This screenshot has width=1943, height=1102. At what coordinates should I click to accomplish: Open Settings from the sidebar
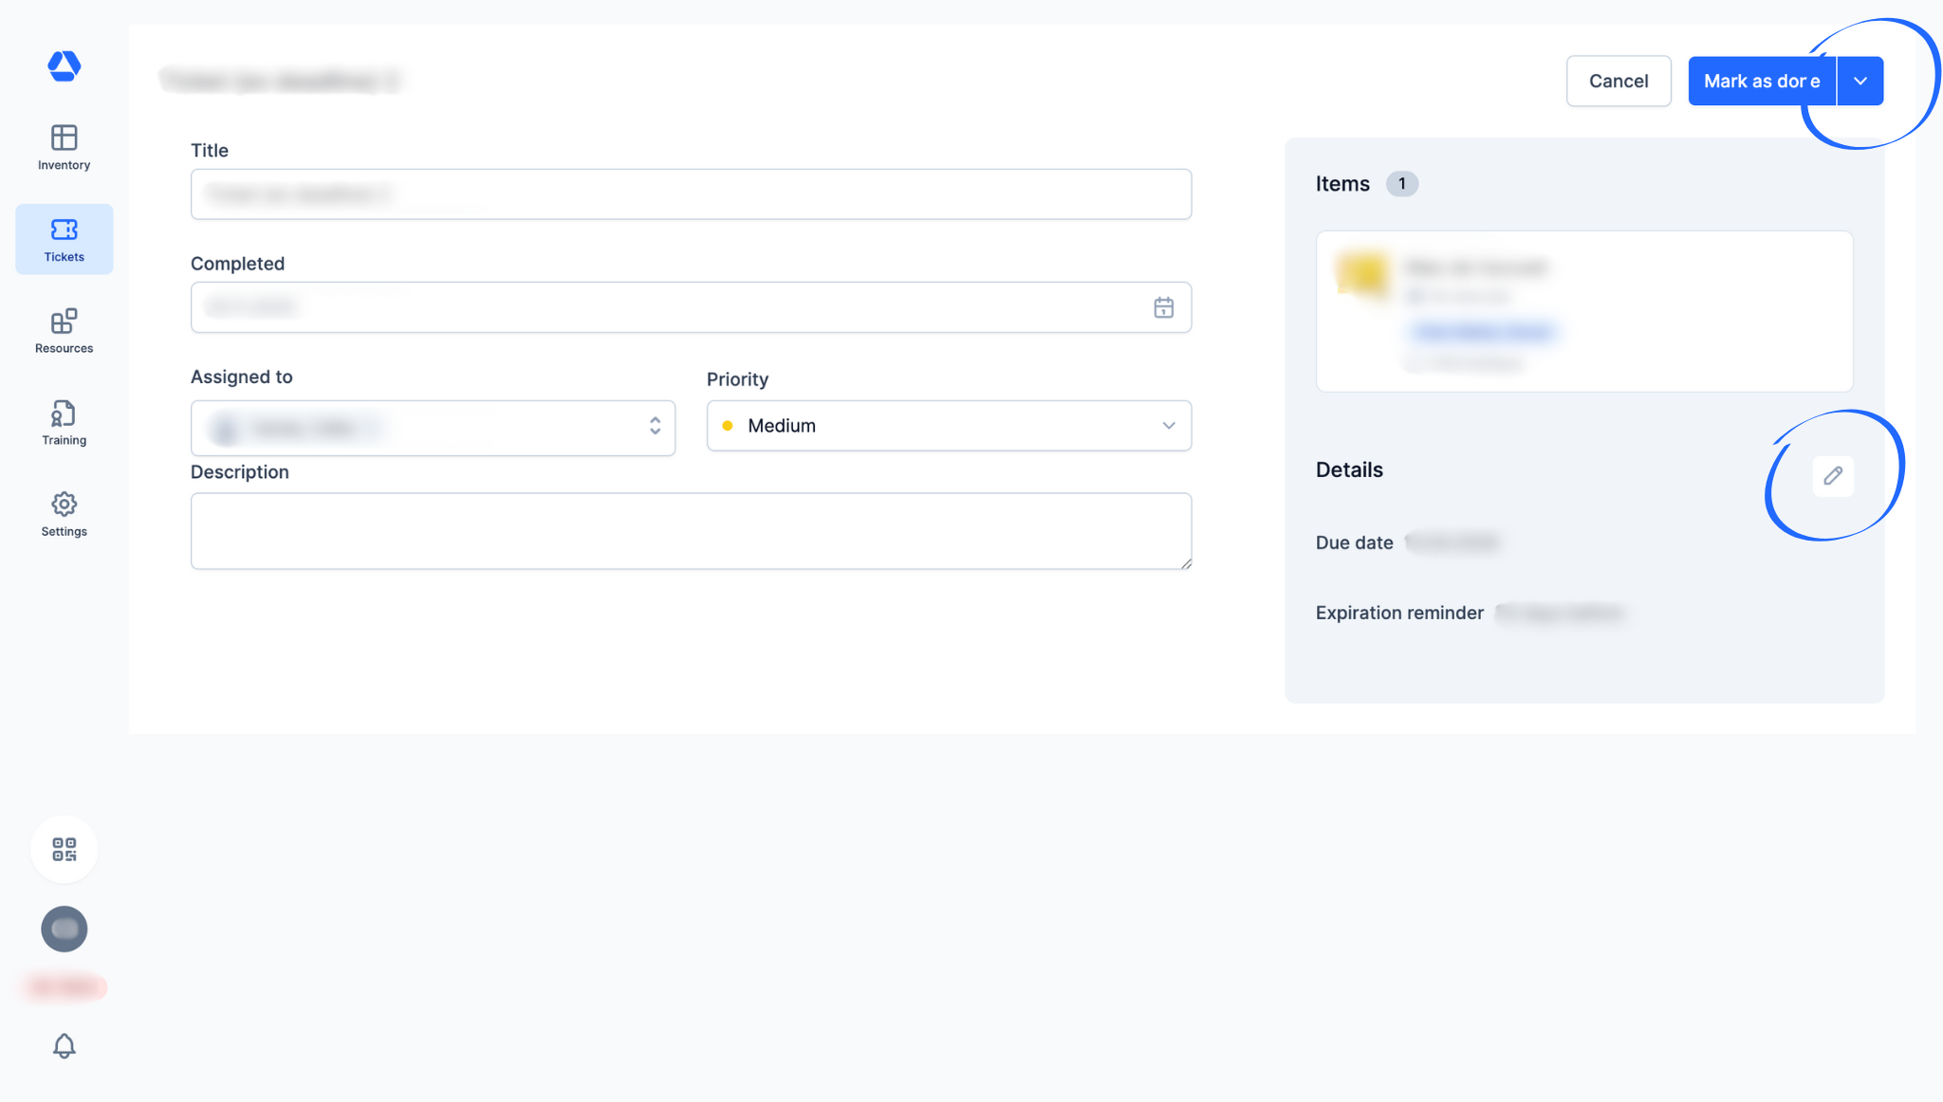(64, 514)
